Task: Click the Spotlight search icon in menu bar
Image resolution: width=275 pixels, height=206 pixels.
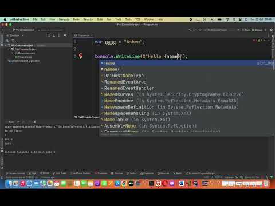Action: click(x=234, y=19)
